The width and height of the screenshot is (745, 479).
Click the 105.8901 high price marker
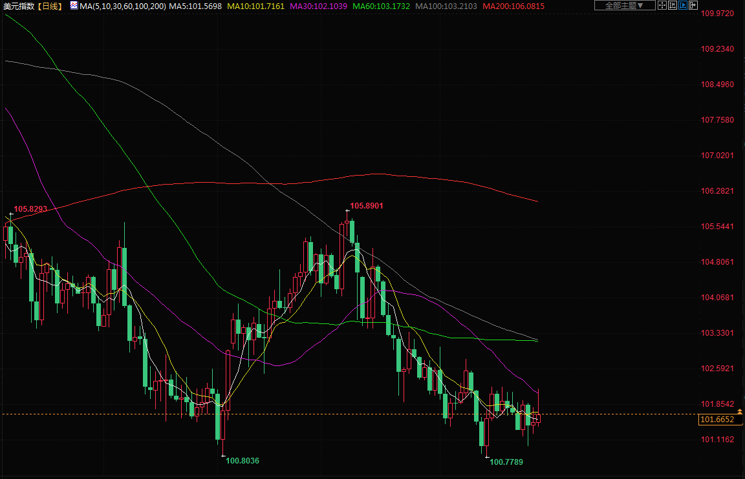click(367, 206)
